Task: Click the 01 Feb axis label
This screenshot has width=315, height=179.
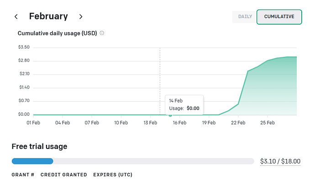Action: (x=33, y=123)
